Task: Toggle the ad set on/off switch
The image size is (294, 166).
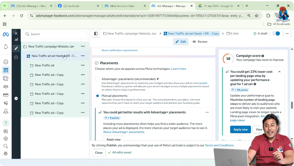Action: click(276, 34)
